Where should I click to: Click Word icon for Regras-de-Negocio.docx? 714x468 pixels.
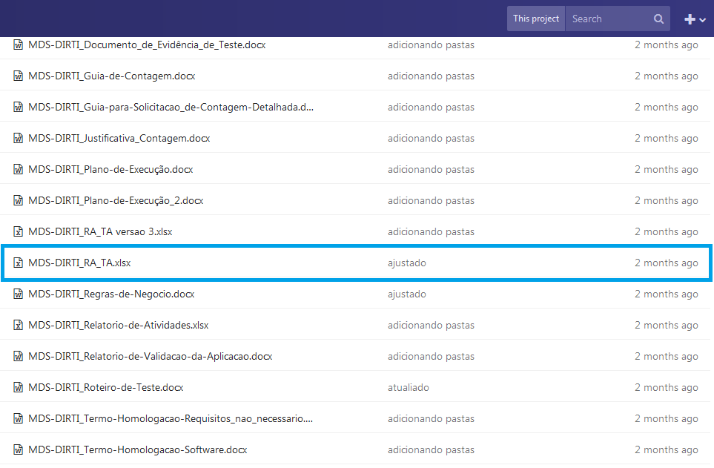tap(19, 294)
